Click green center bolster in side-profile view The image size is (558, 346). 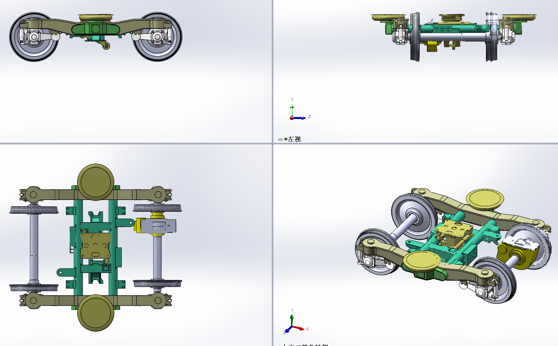(95, 29)
